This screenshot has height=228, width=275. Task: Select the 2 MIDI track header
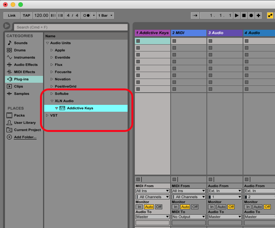click(x=189, y=33)
